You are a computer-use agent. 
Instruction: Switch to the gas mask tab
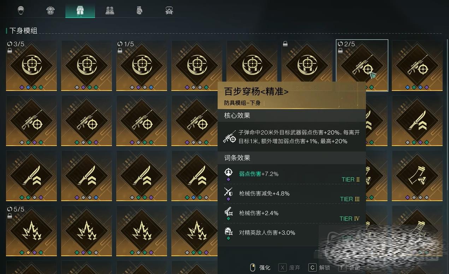pos(169,10)
